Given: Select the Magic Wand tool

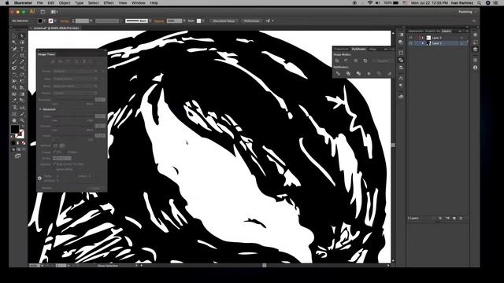Looking at the screenshot, I should (x=14, y=42).
